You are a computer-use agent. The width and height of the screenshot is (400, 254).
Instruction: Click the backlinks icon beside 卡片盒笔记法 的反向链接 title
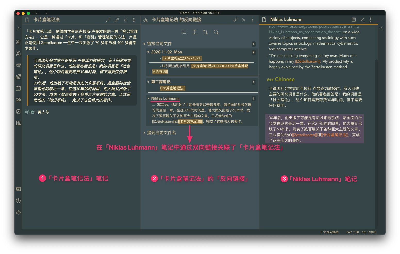pyautogui.click(x=146, y=20)
